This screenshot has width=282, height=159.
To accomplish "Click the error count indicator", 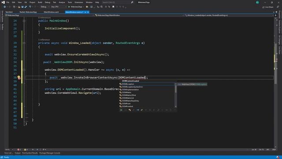I will 19,150.
